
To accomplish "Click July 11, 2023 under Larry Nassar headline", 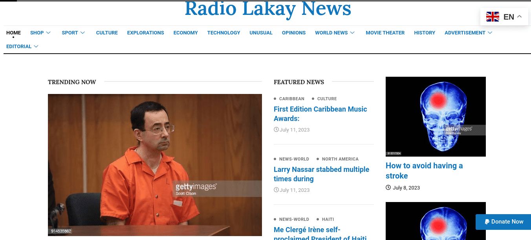I will (295, 190).
